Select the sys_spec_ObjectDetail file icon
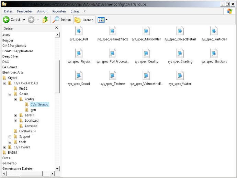Viewport: 237px width, 178px height. pos(180,31)
